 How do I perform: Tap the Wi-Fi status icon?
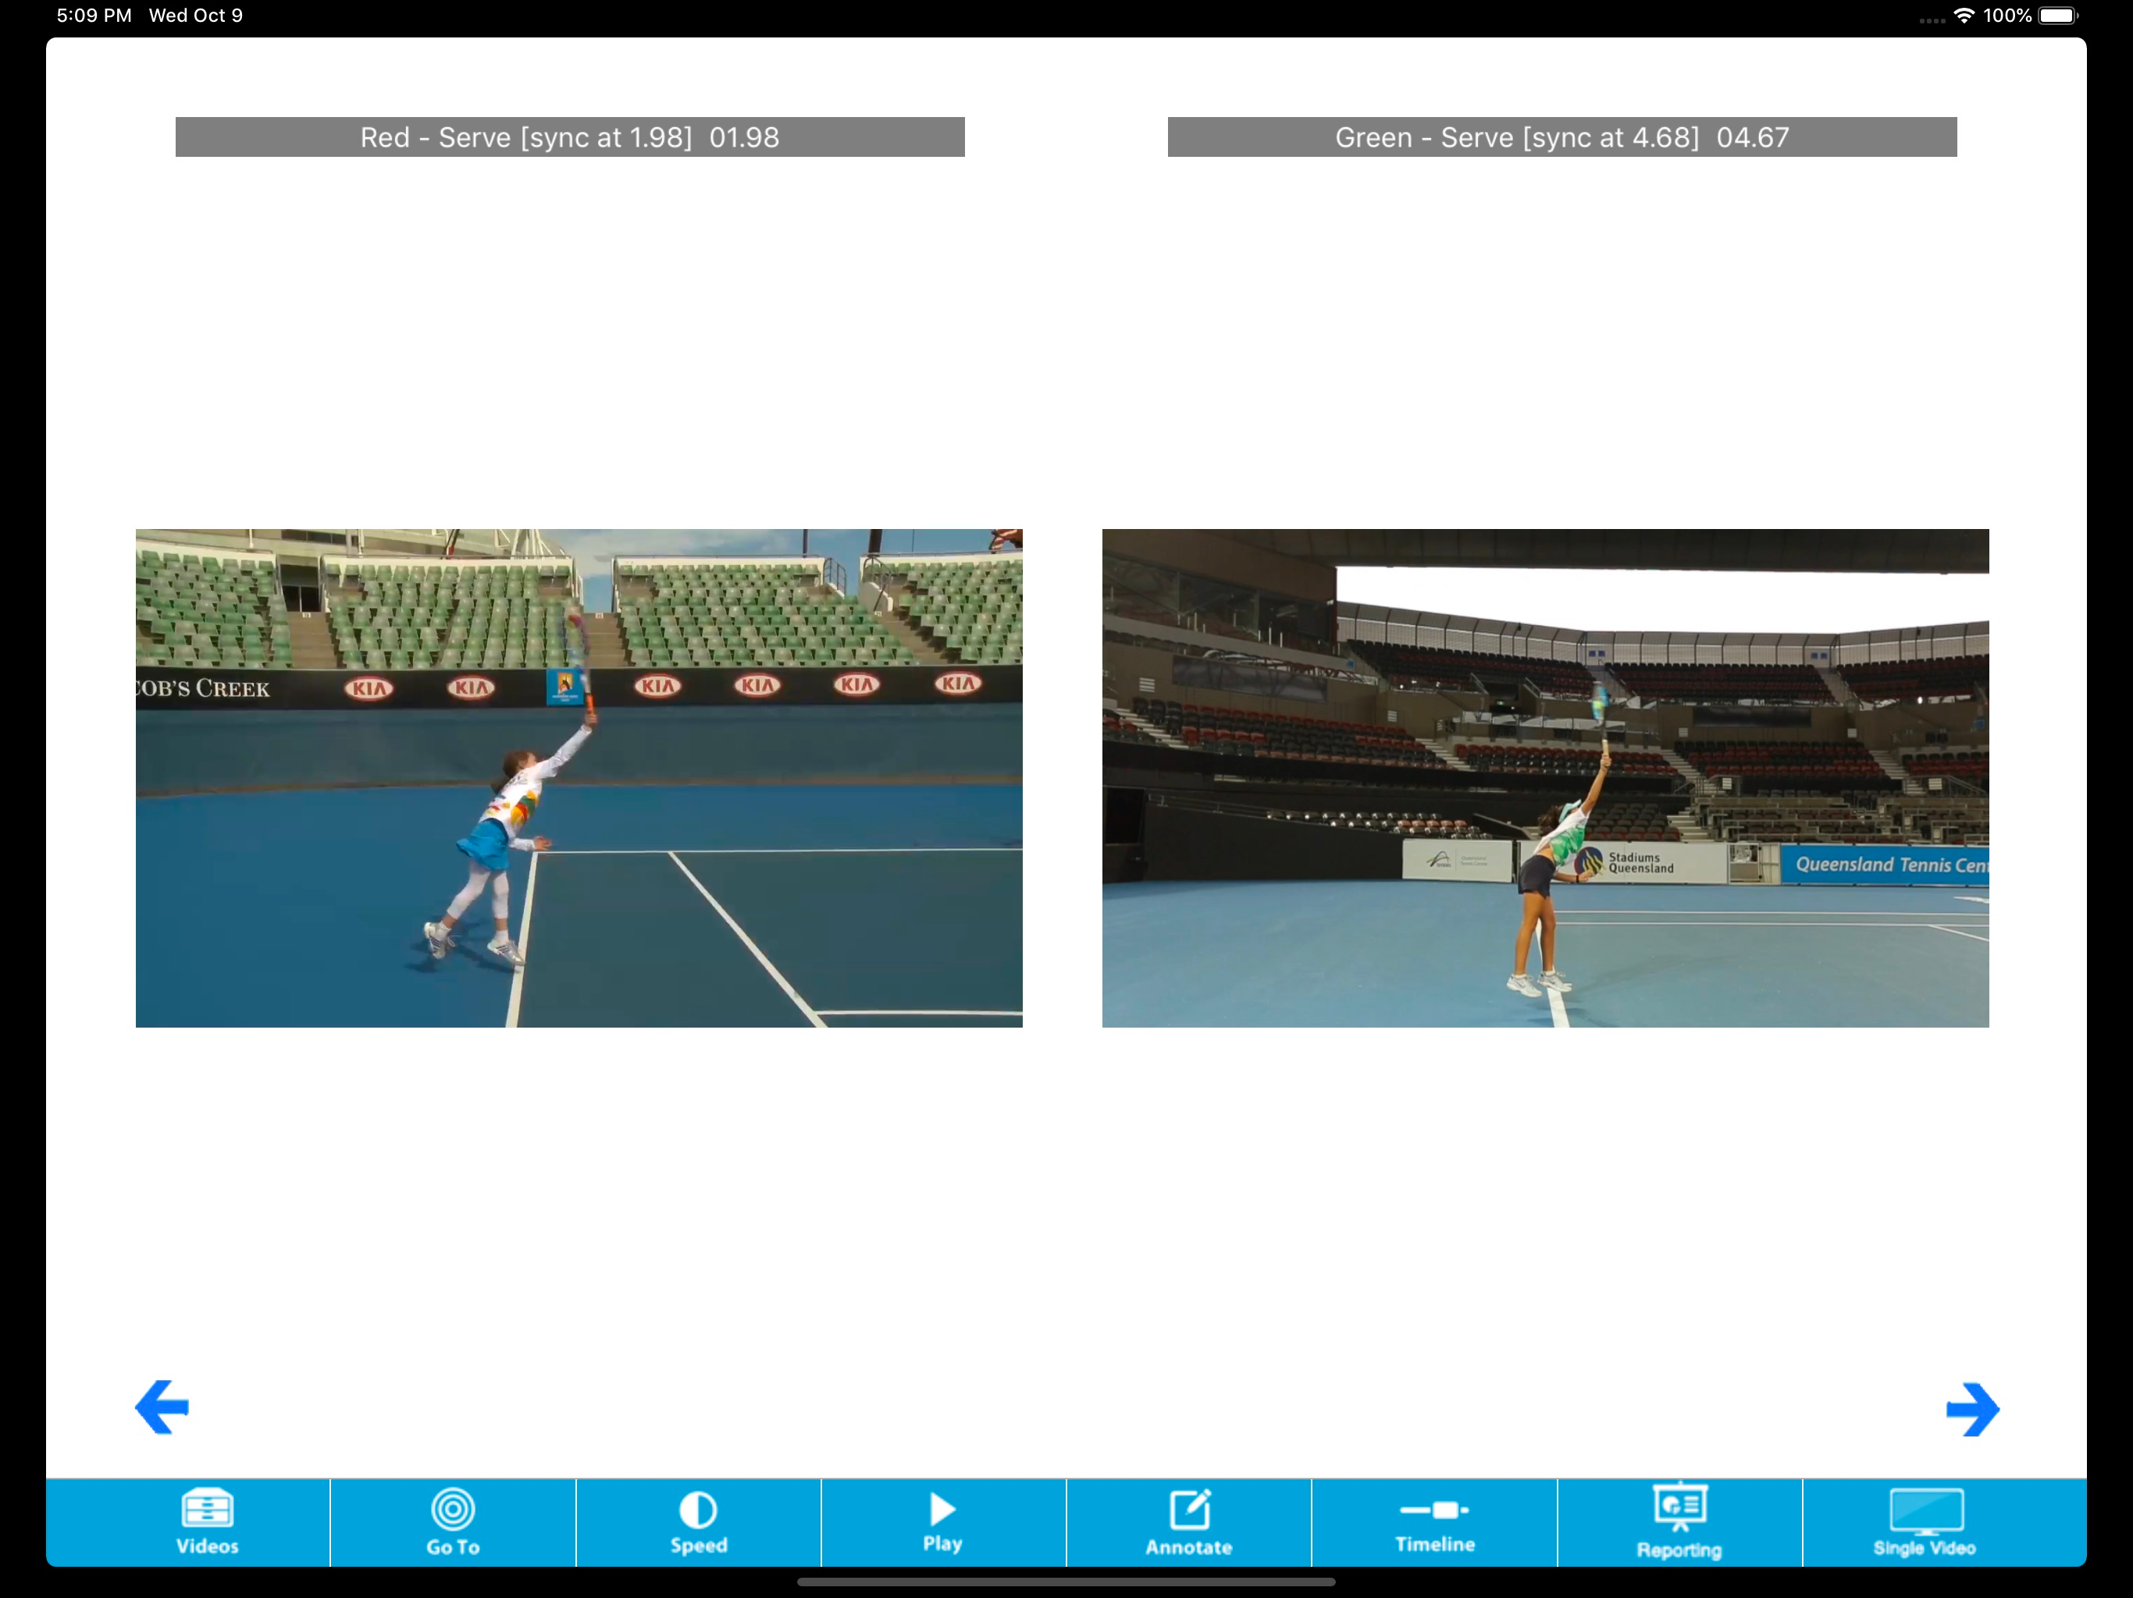pyautogui.click(x=1964, y=16)
